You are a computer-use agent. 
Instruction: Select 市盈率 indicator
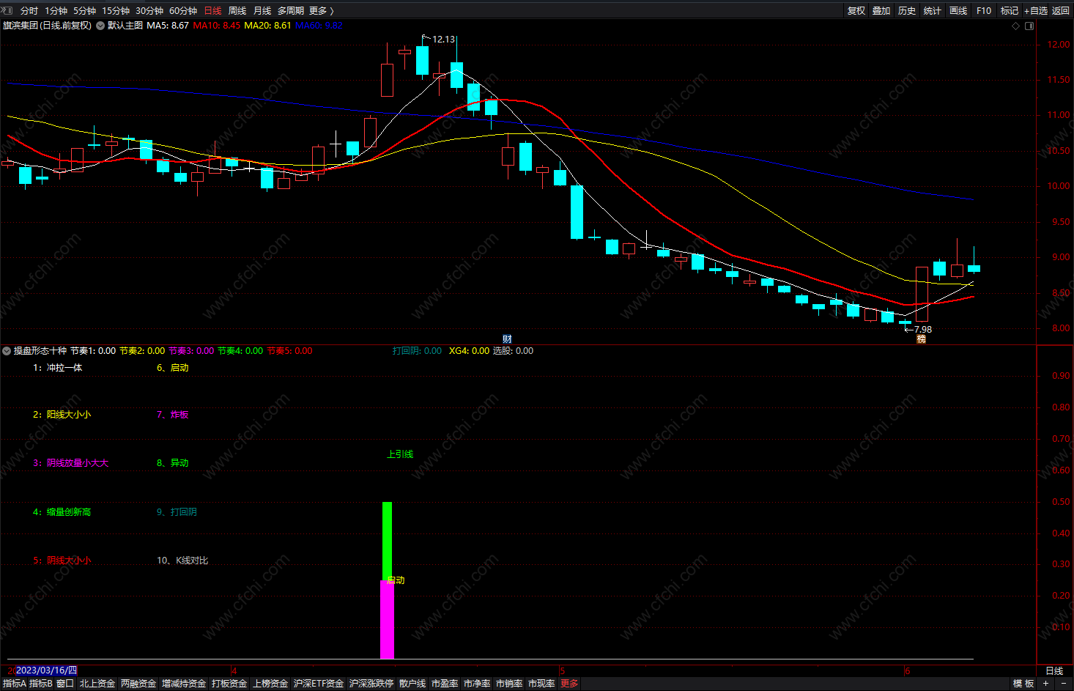[445, 683]
